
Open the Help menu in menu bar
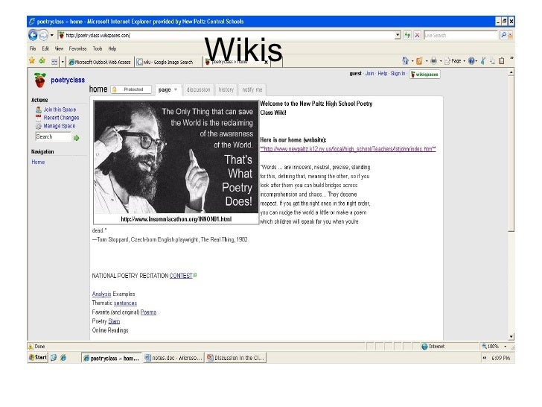112,48
